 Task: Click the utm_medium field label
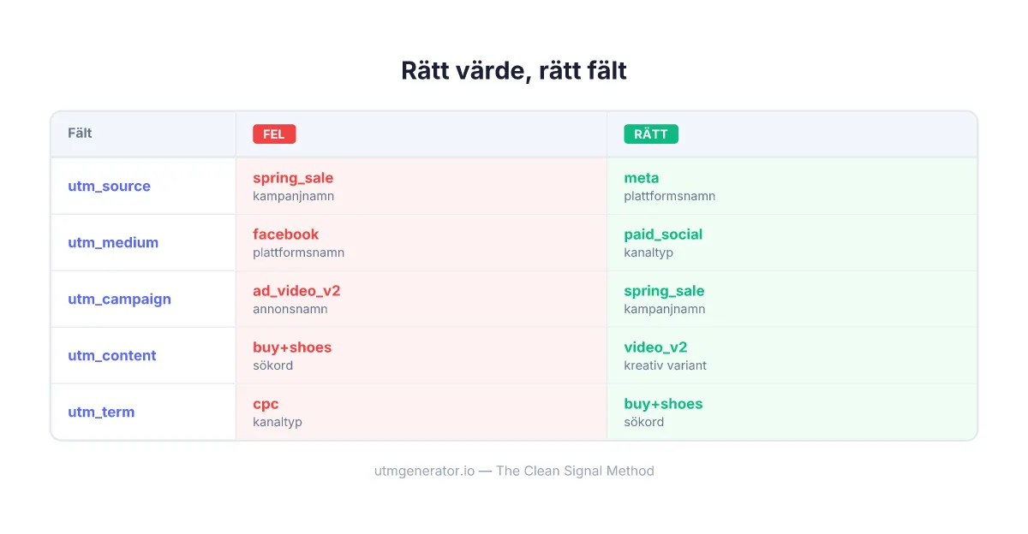[113, 242]
